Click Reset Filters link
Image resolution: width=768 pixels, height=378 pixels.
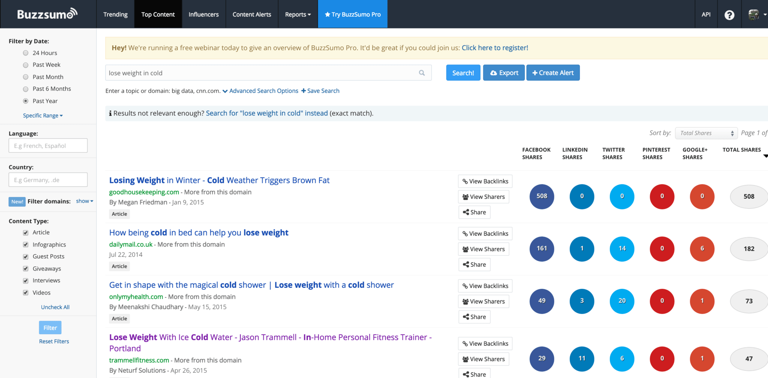pos(54,341)
